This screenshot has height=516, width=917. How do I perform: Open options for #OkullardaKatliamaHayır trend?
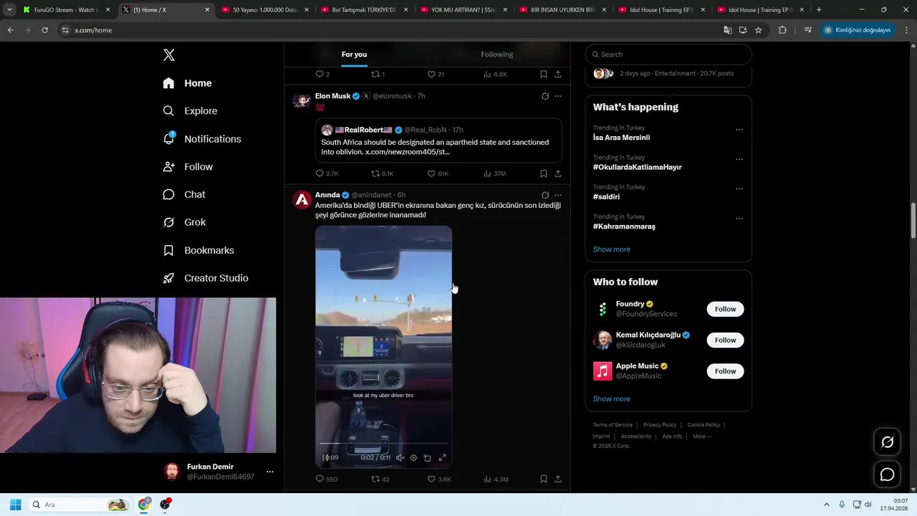click(x=739, y=159)
